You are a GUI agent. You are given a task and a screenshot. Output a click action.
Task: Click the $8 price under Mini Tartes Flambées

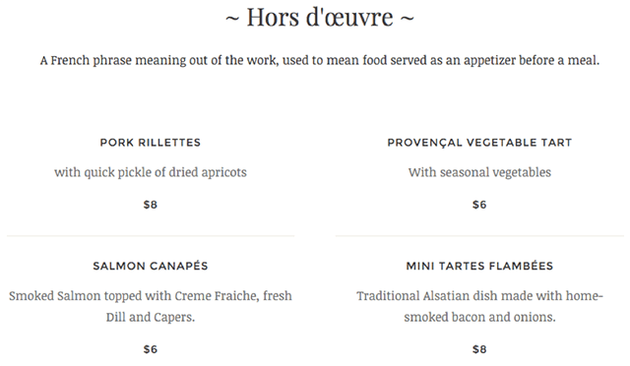coord(479,349)
